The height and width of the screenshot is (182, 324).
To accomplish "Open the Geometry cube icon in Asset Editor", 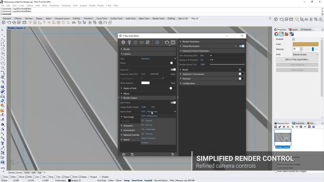I will pos(135,42).
